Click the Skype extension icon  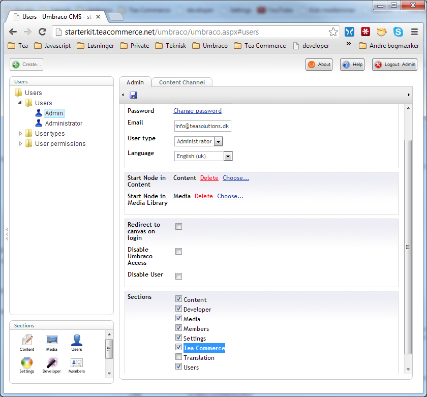click(398, 32)
